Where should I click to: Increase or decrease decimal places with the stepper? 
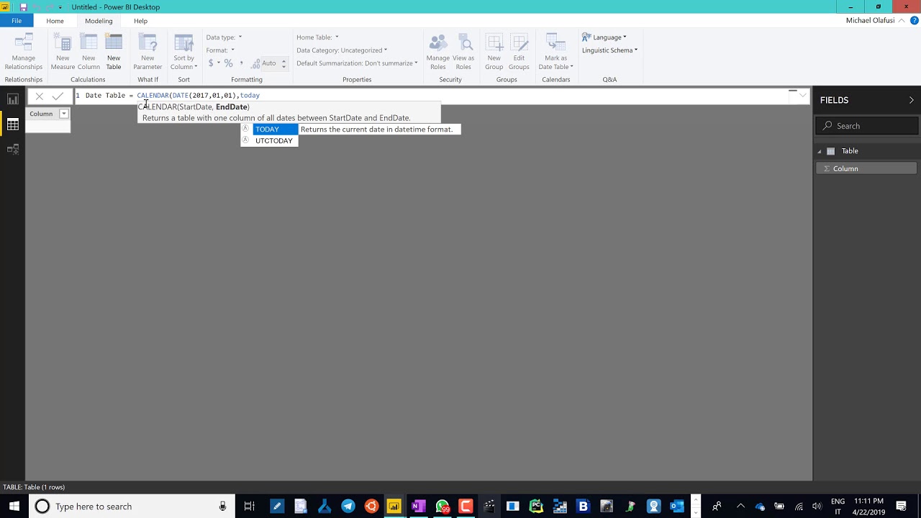pyautogui.click(x=283, y=63)
